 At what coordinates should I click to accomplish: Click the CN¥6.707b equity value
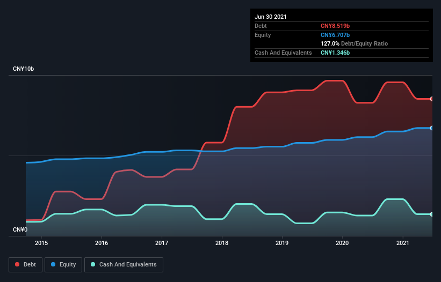pyautogui.click(x=335, y=35)
